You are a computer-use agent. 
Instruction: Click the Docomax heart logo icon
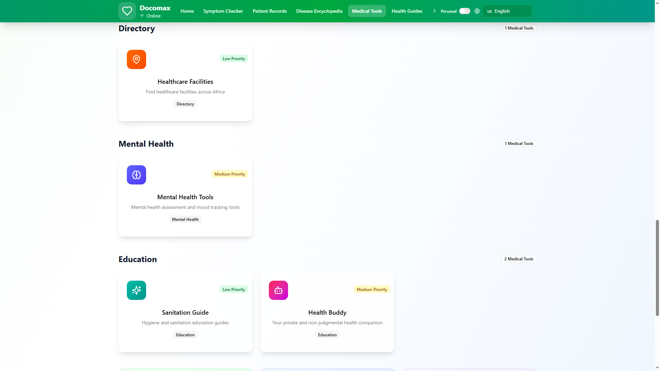[x=127, y=11]
